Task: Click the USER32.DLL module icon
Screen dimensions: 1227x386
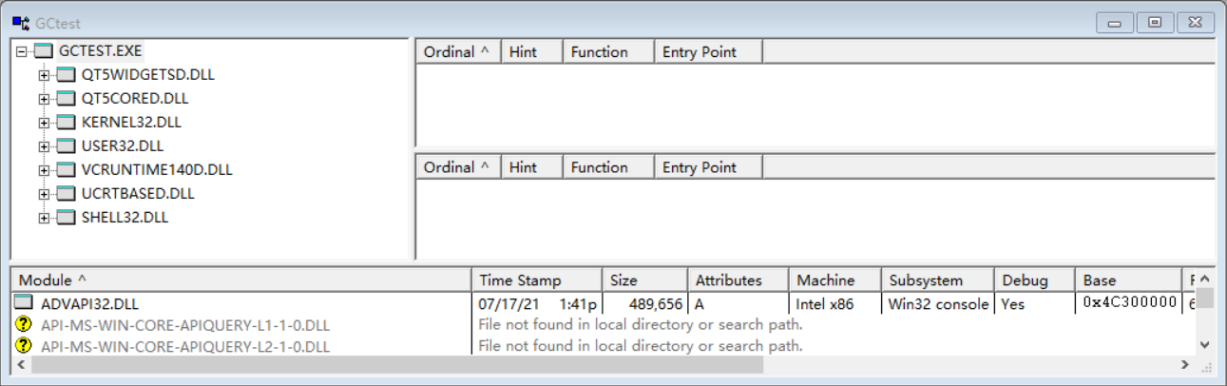Action: (66, 145)
